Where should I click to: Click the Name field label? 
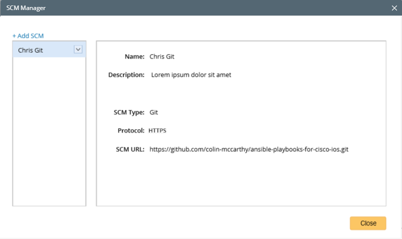point(135,57)
